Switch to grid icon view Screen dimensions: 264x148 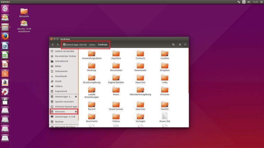[x=185, y=45]
